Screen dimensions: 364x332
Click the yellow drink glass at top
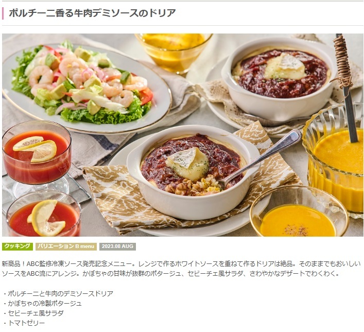pos(174,52)
